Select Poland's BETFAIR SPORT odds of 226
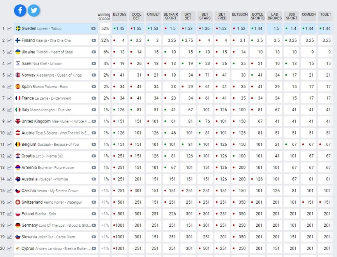 (171, 214)
